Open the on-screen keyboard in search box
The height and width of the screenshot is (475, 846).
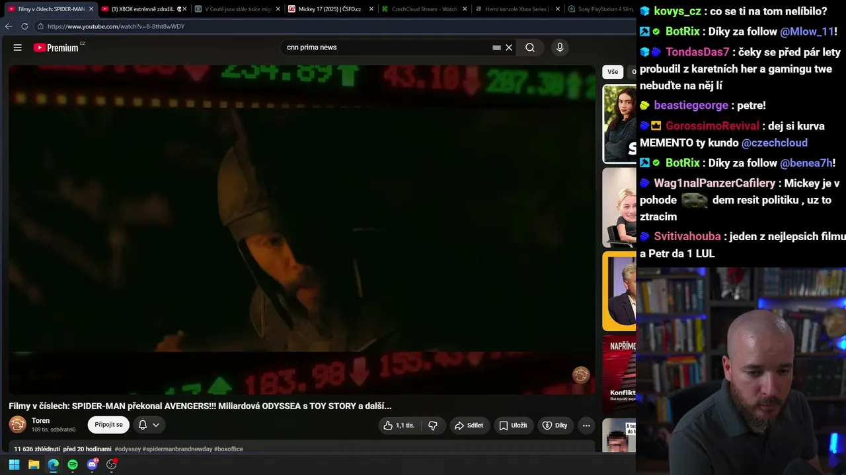pyautogui.click(x=496, y=47)
